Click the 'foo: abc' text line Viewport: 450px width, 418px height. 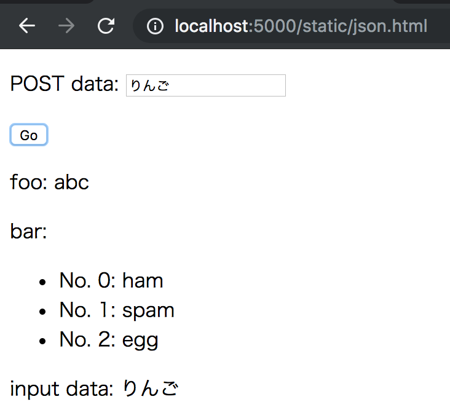point(49,182)
